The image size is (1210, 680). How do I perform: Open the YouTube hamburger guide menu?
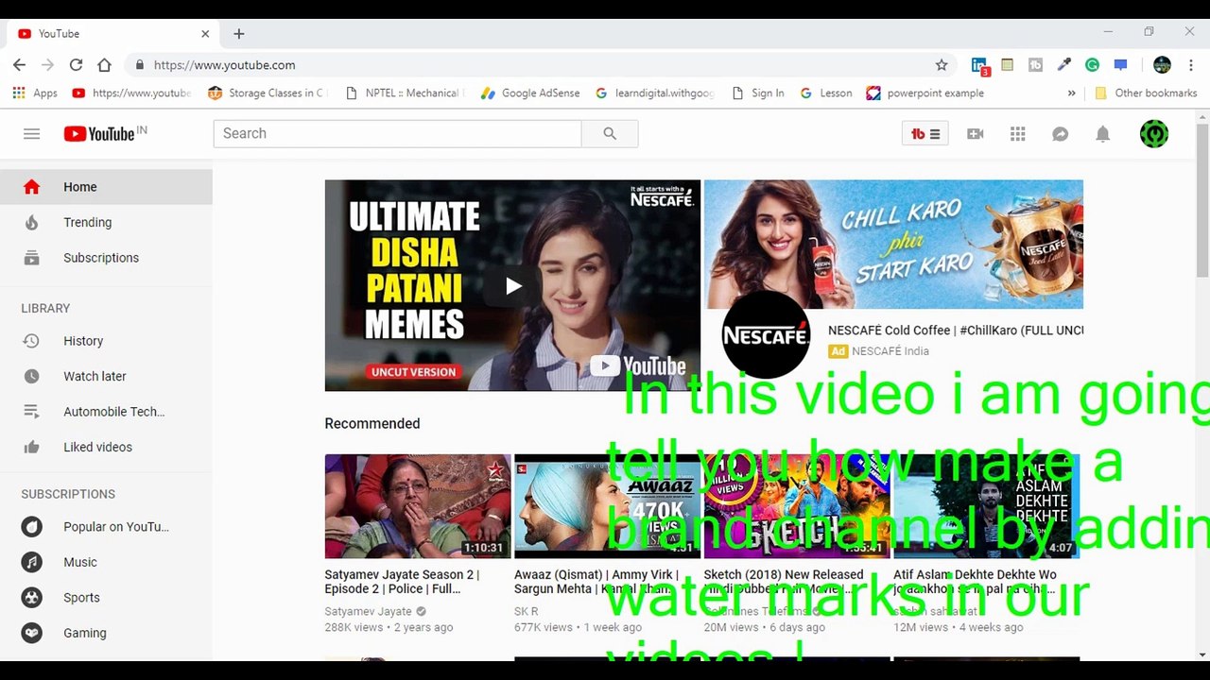(31, 134)
